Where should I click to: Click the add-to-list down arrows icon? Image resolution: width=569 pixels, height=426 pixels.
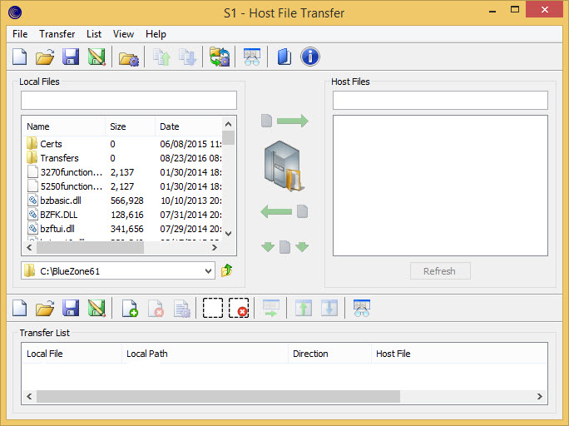284,247
